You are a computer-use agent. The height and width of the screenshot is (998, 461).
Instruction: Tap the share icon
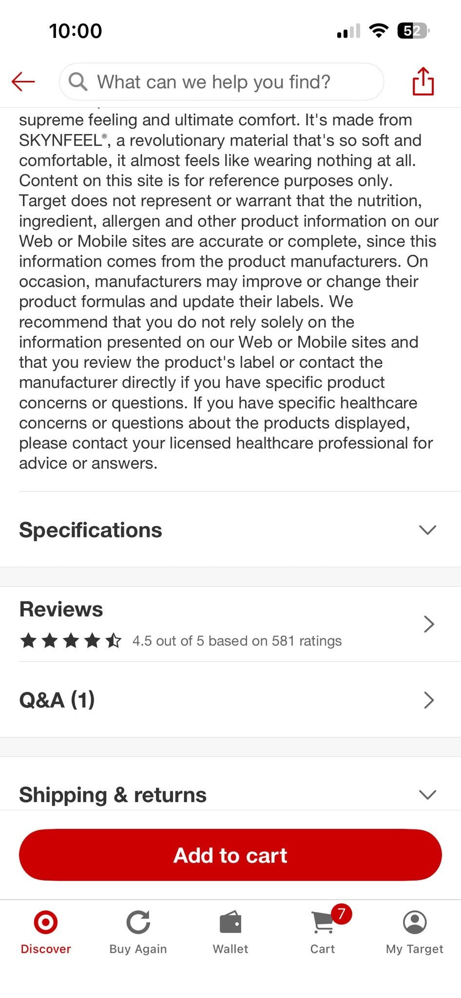click(423, 81)
